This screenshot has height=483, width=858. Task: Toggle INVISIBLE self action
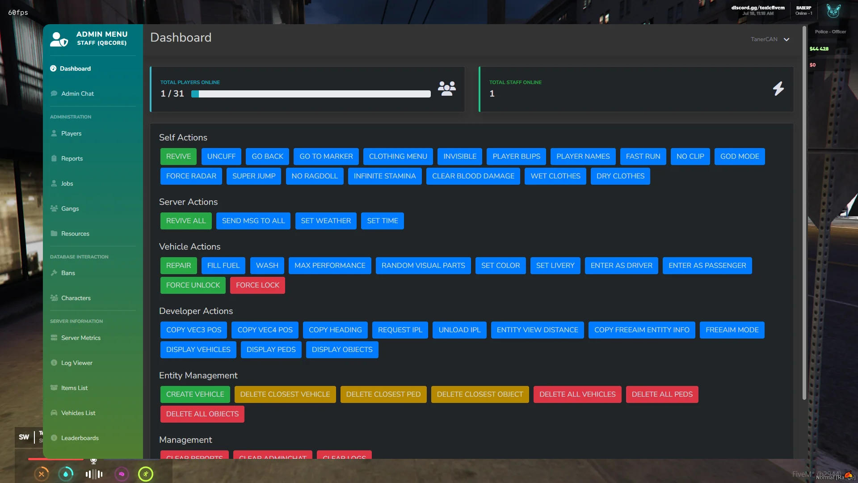click(459, 157)
